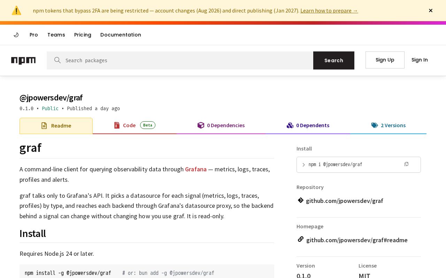Copy the npm install command
This screenshot has height=278, width=446.
pos(406,164)
